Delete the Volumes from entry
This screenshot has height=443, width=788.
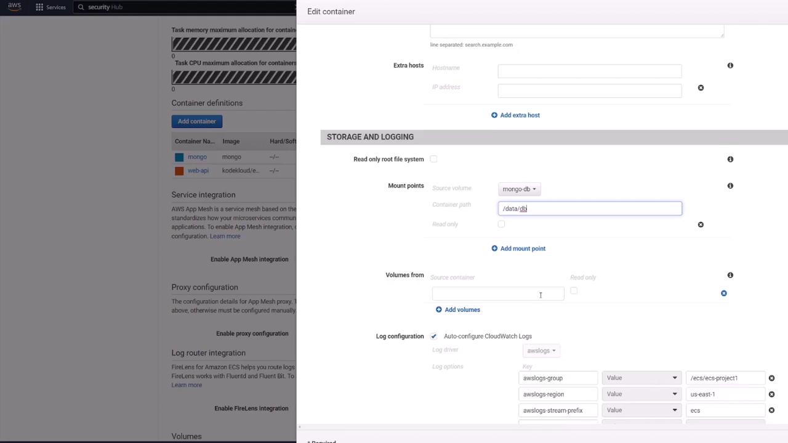pyautogui.click(x=724, y=293)
